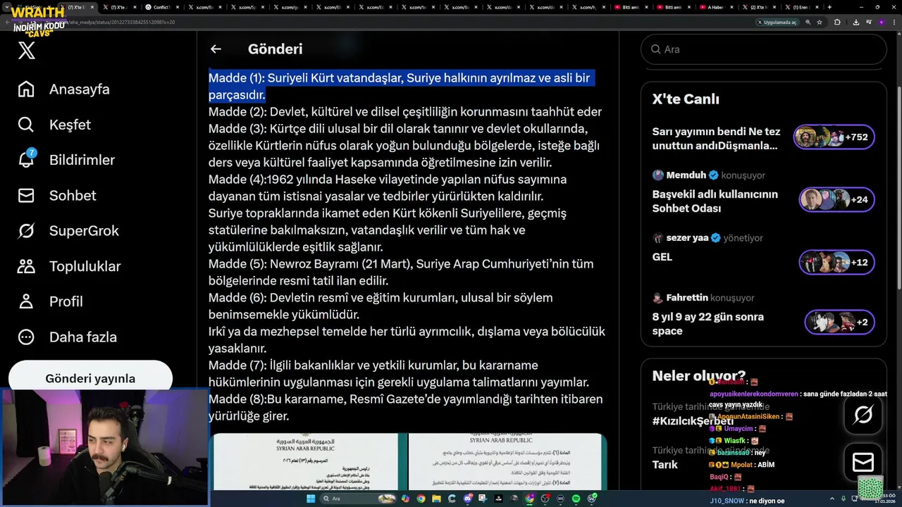
Task: Click the X logo in the sidebar
Action: 27,51
